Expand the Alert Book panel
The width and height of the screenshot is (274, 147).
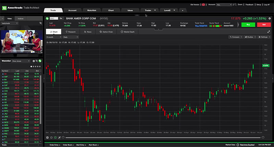[94, 145]
